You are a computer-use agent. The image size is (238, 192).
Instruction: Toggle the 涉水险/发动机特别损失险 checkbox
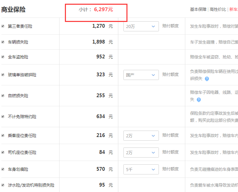pyautogui.click(x=3, y=185)
